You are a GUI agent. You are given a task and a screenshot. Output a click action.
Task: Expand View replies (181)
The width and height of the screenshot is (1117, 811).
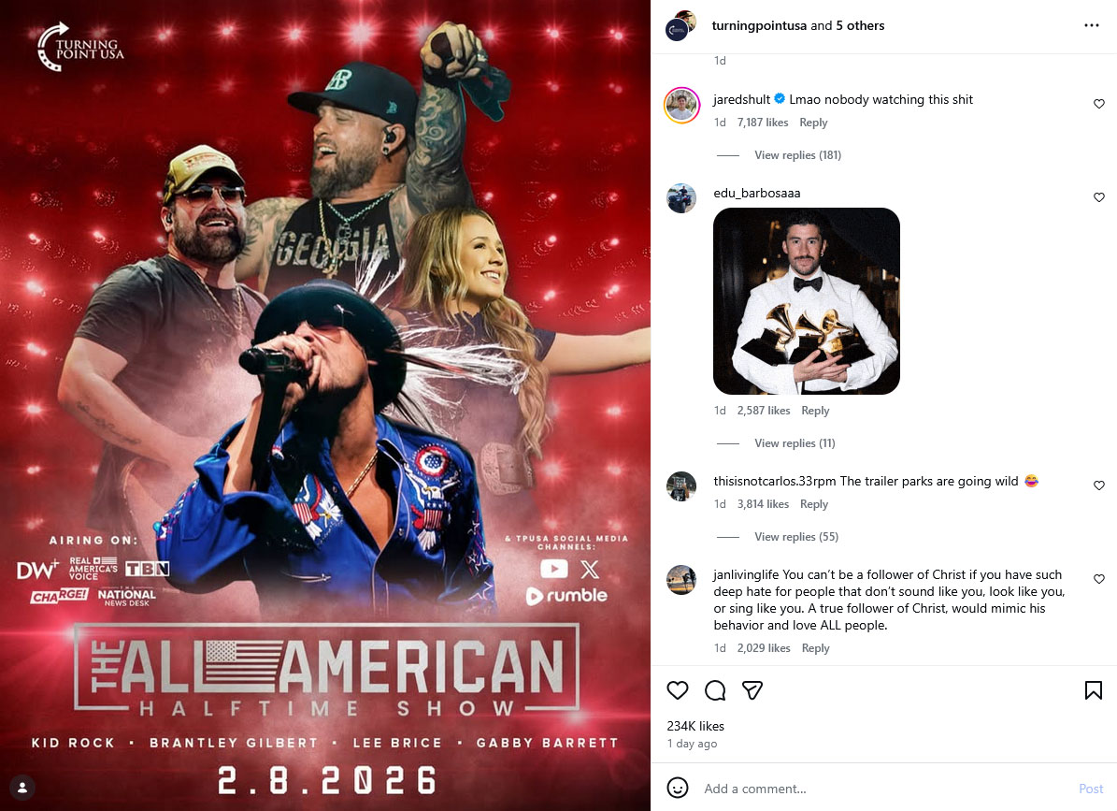[x=797, y=154]
